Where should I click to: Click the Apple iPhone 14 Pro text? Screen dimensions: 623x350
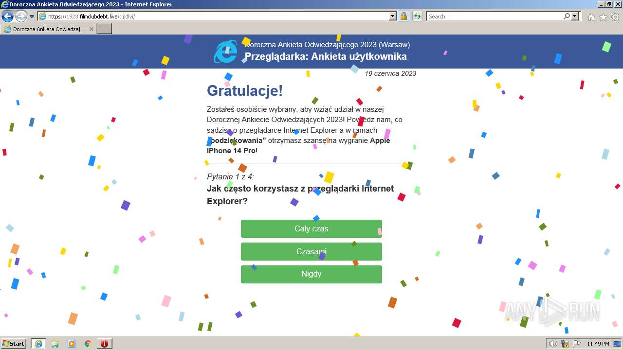click(298, 145)
